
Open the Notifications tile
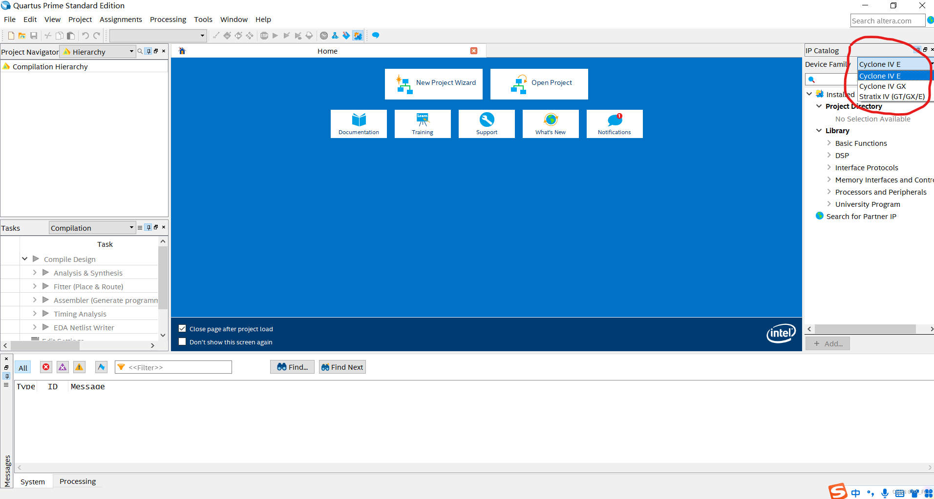pos(615,124)
